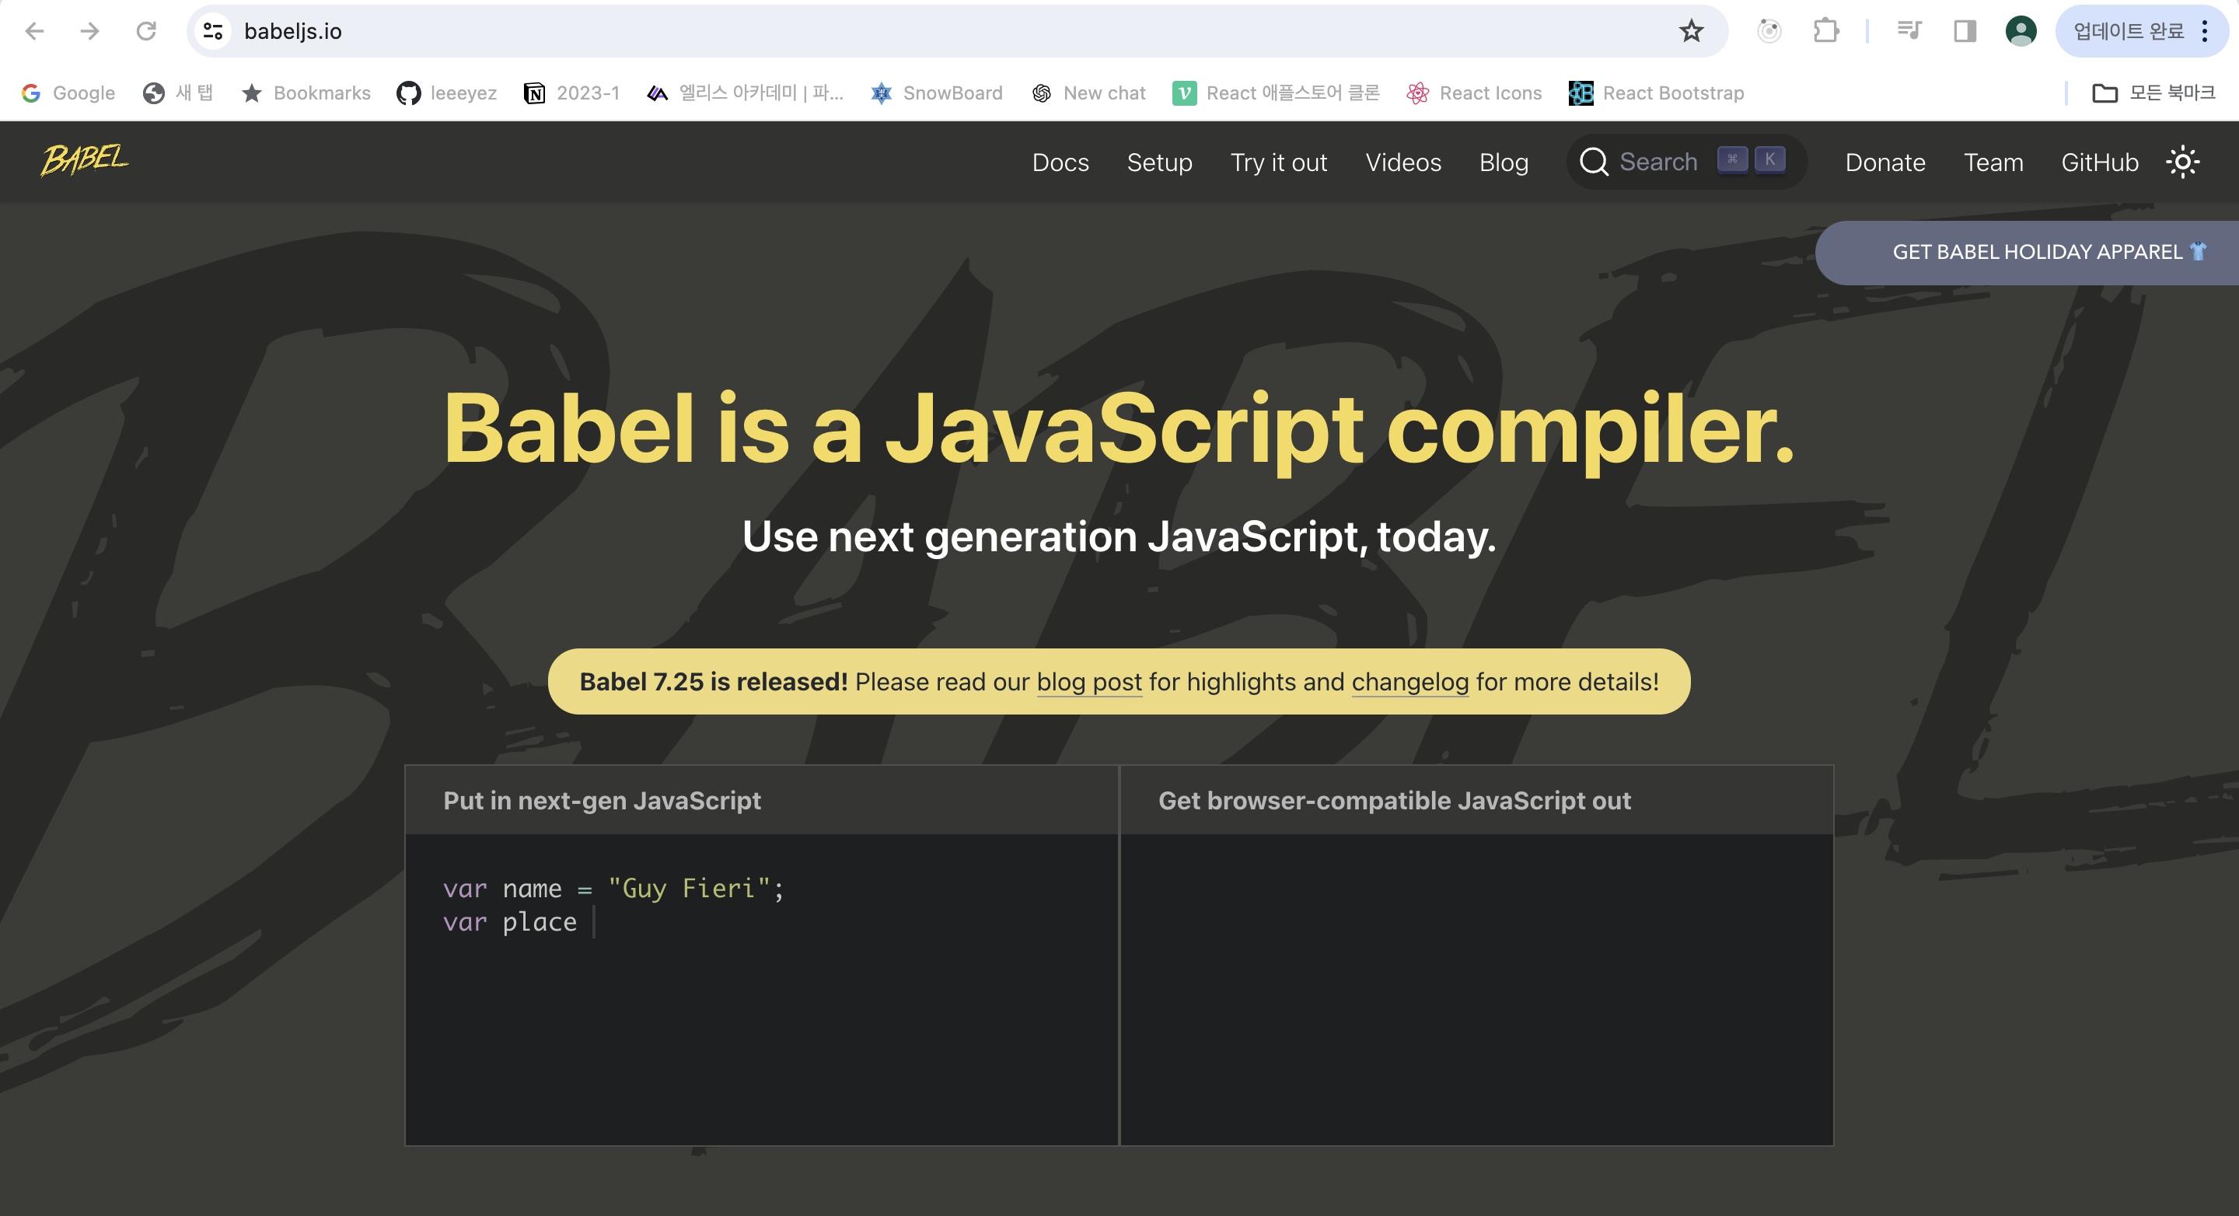Open the Blog nav item
2239x1216 pixels.
click(x=1504, y=162)
